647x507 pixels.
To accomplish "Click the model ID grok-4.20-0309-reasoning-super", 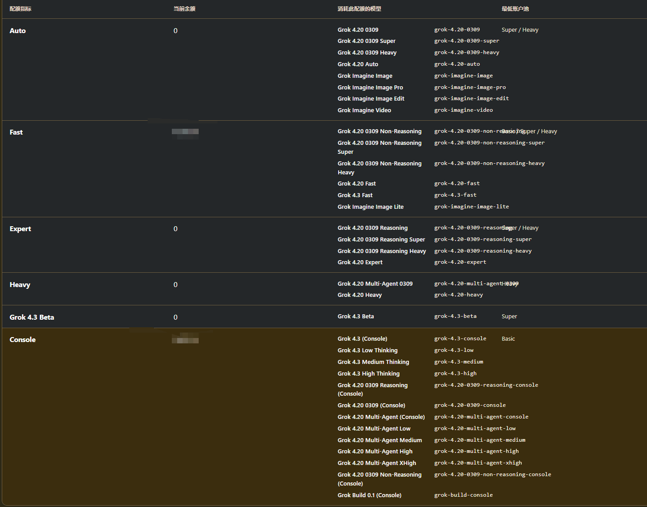I will [483, 239].
